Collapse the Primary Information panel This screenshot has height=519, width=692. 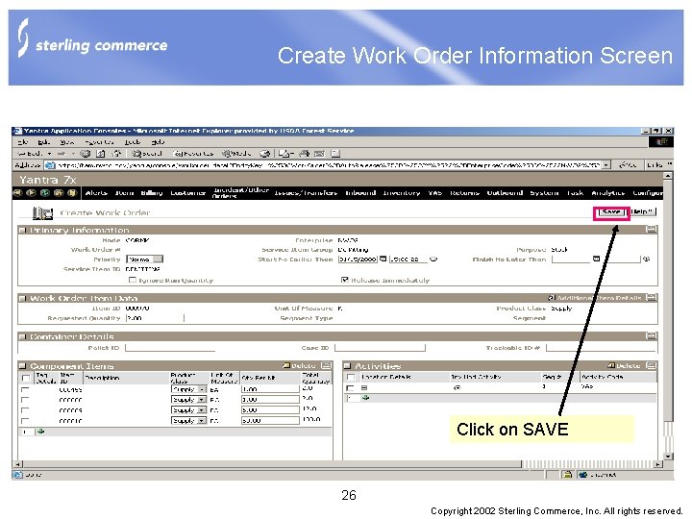click(651, 230)
